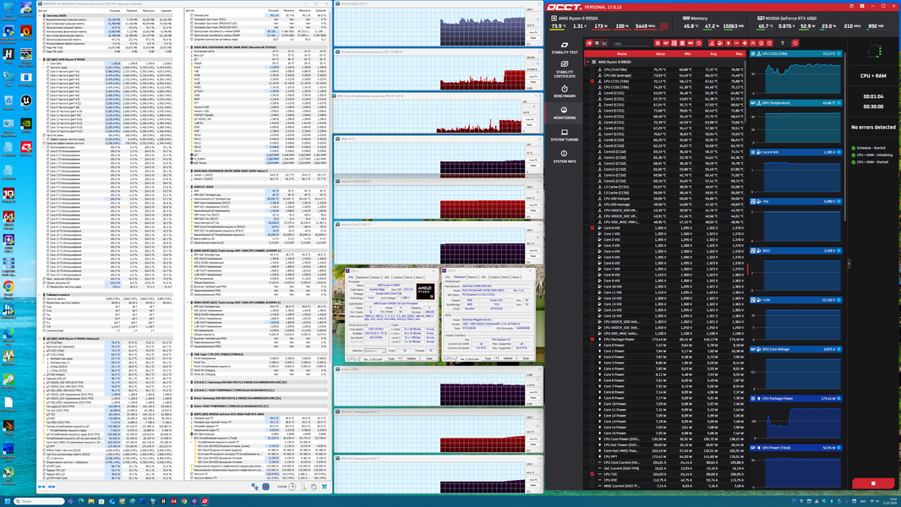
Task: Switch to the Memory tab in left CPU-Z window
Action: 376,277
